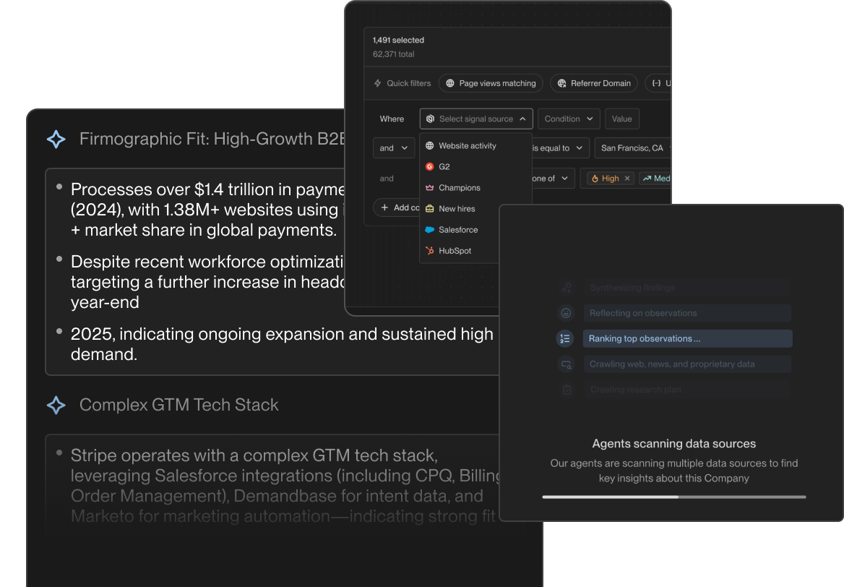This screenshot has height=587, width=844.
Task: Click the Where label
Action: coord(392,119)
